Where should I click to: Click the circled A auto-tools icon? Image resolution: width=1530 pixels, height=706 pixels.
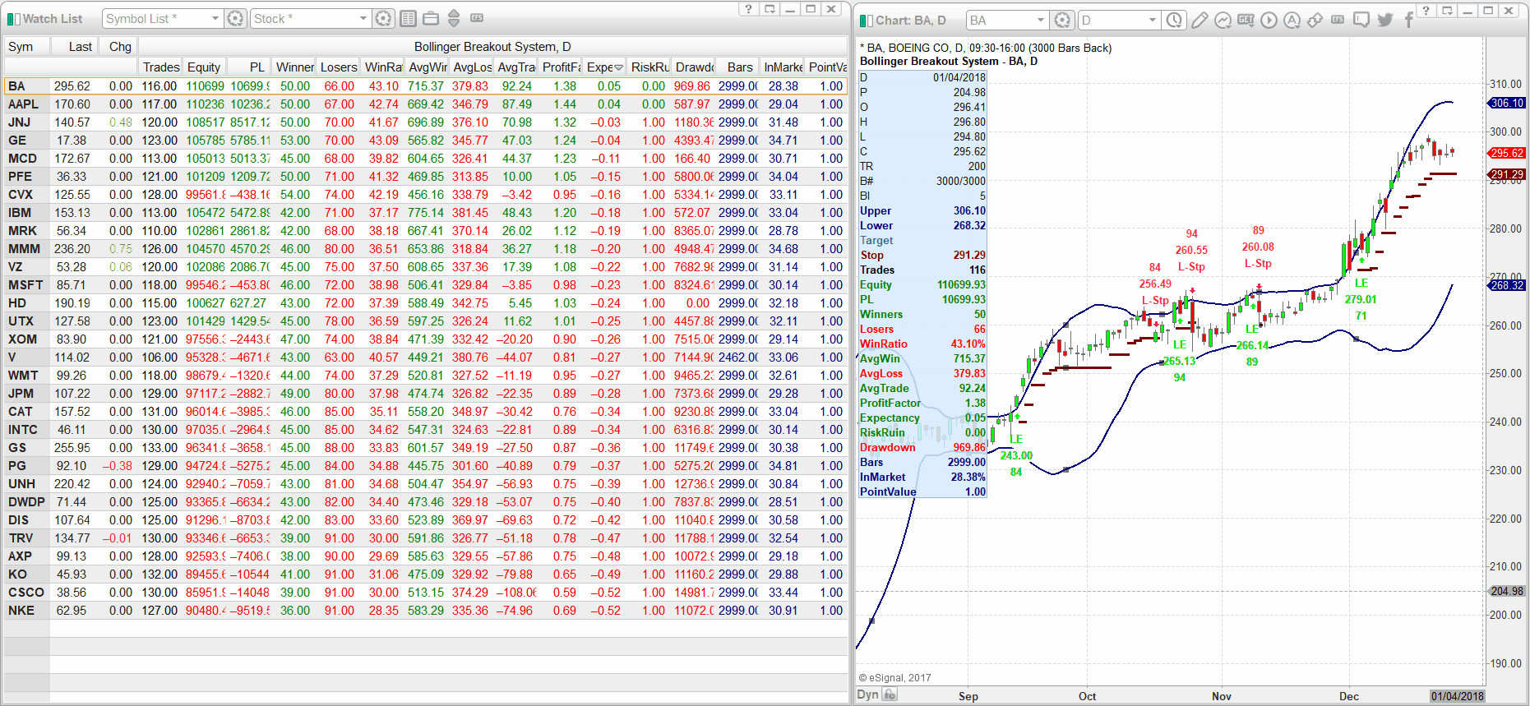[x=1292, y=21]
